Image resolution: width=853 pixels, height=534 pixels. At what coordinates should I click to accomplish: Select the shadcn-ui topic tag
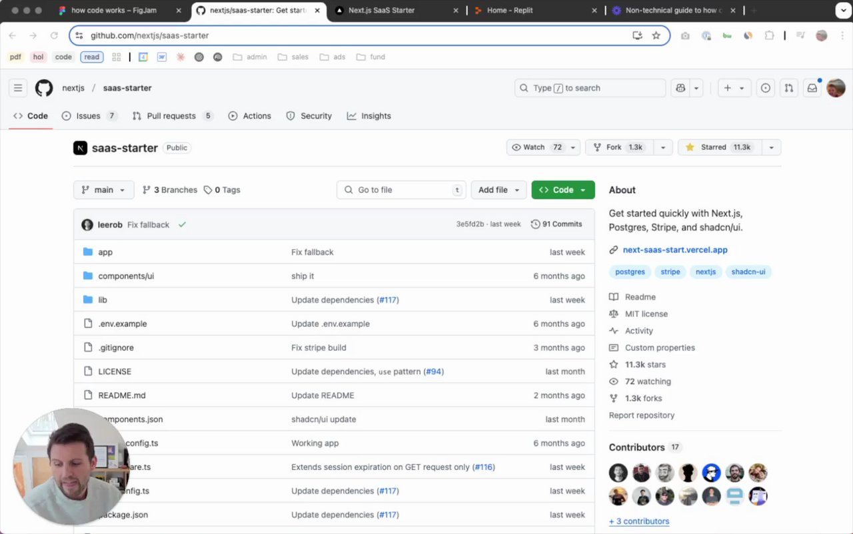point(748,272)
